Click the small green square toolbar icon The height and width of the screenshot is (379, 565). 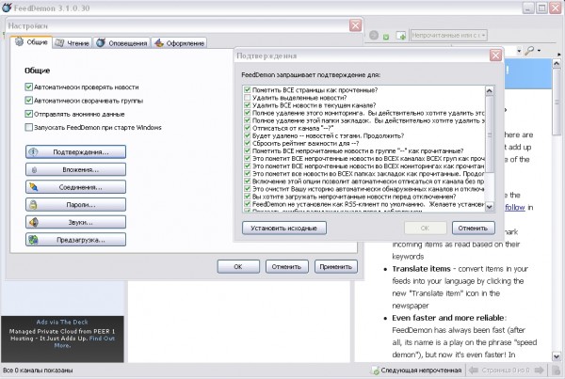click(x=386, y=37)
